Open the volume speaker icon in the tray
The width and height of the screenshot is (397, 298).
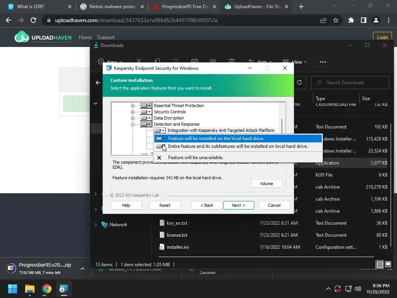pyautogui.click(x=358, y=289)
